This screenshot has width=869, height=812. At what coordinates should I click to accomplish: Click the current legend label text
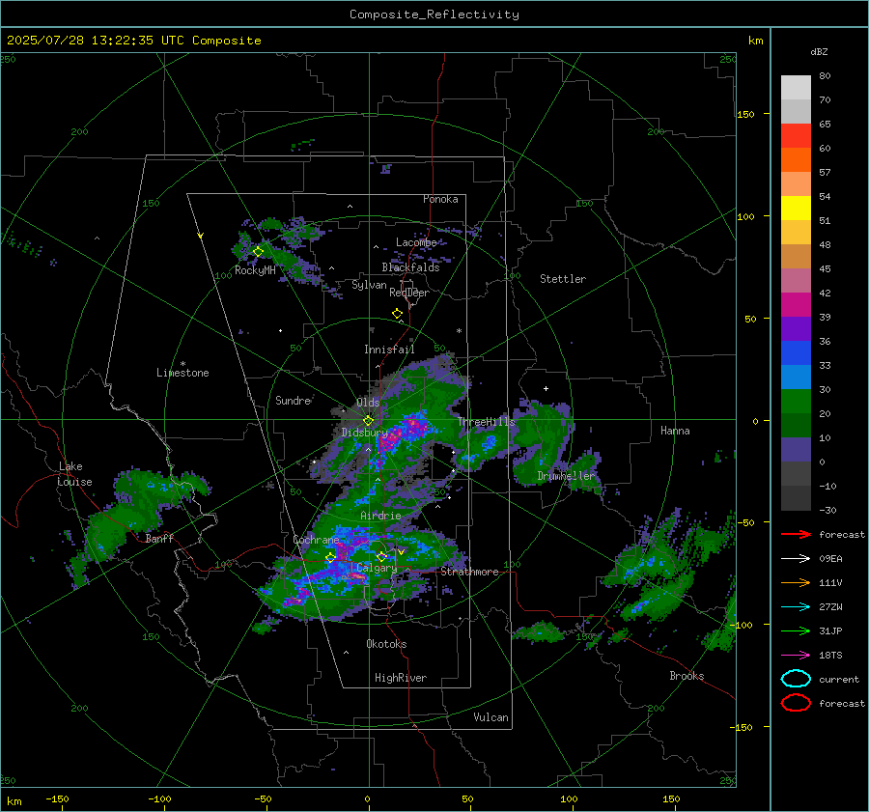click(839, 680)
